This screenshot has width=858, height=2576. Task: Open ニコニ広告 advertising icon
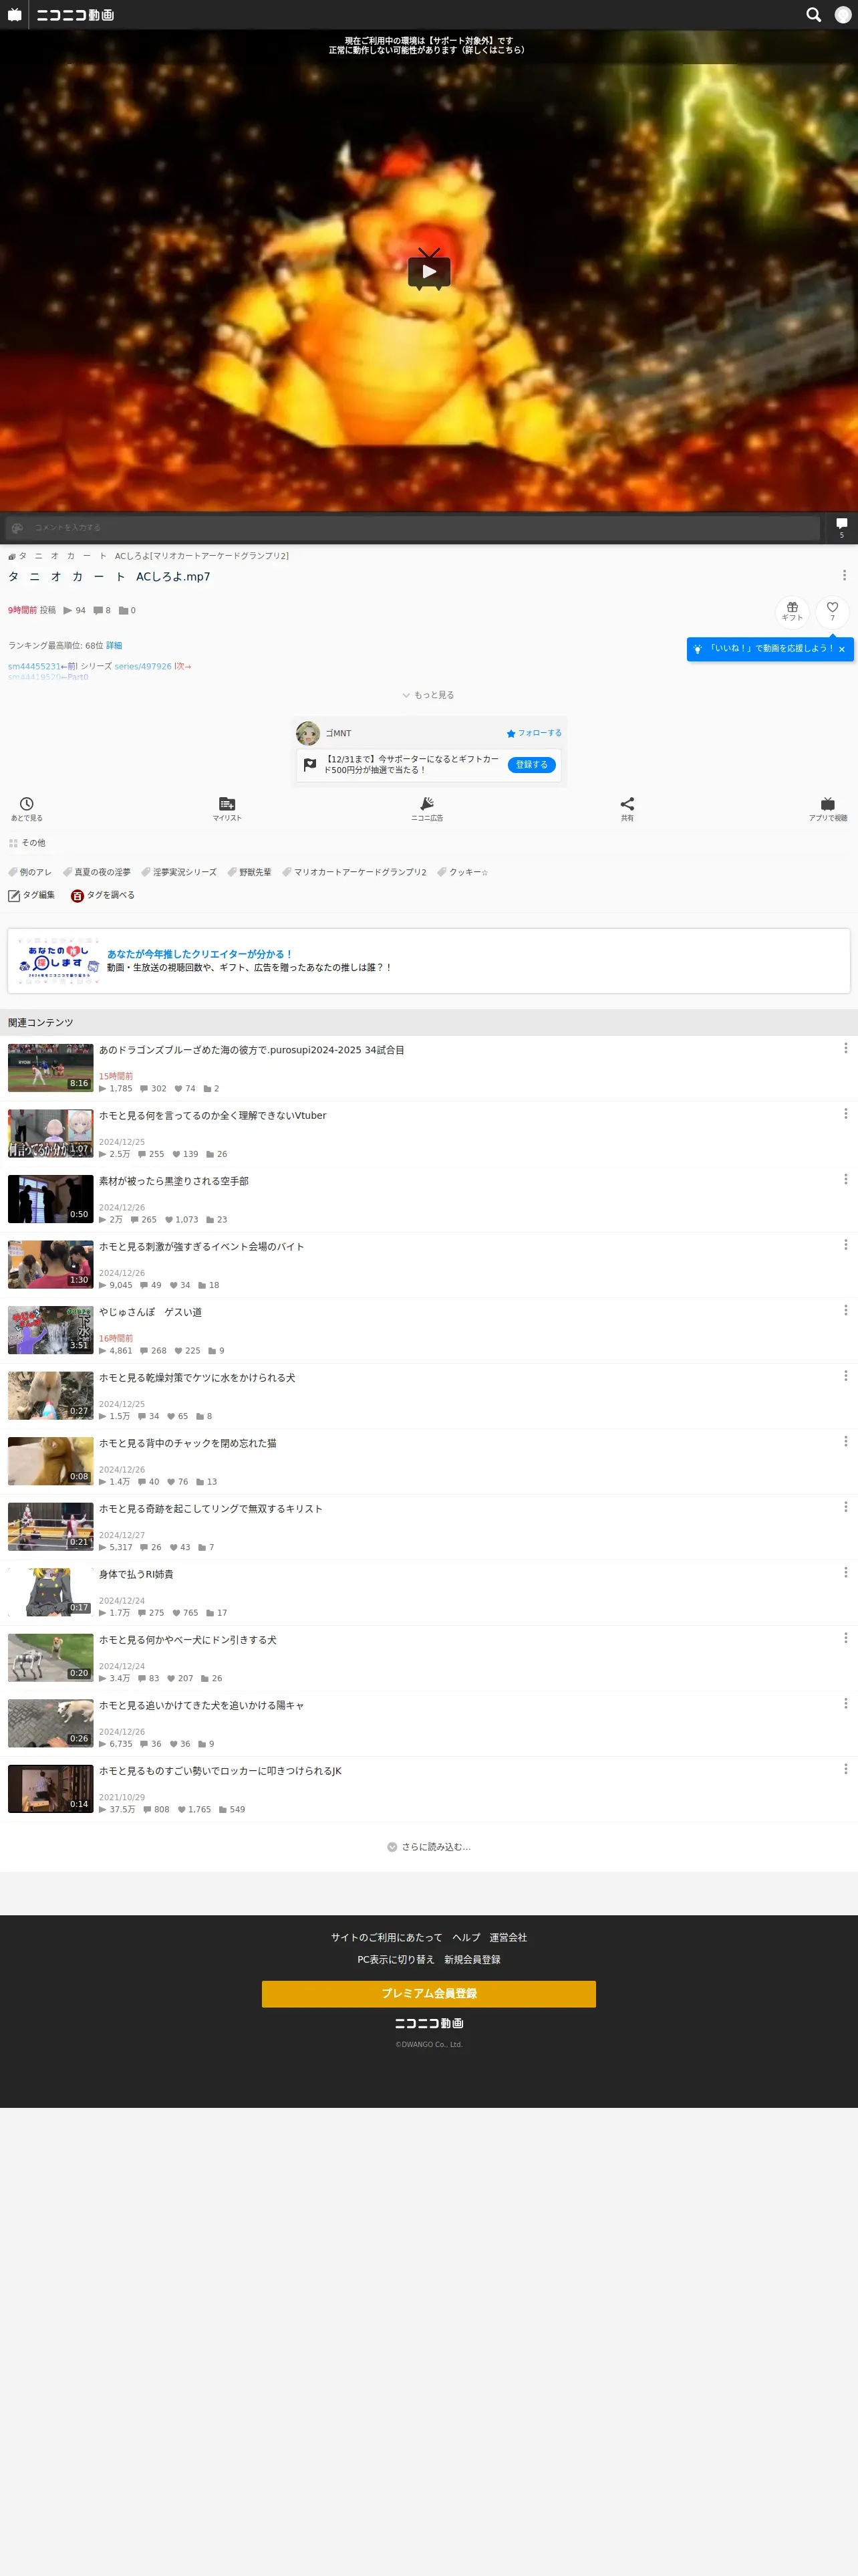click(428, 809)
